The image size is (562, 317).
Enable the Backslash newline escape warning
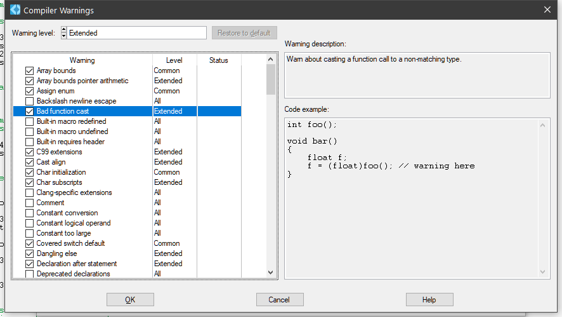[29, 101]
